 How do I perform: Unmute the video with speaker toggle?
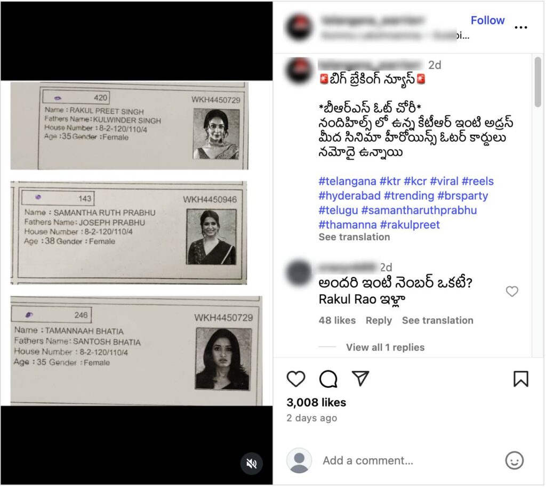pos(252,464)
